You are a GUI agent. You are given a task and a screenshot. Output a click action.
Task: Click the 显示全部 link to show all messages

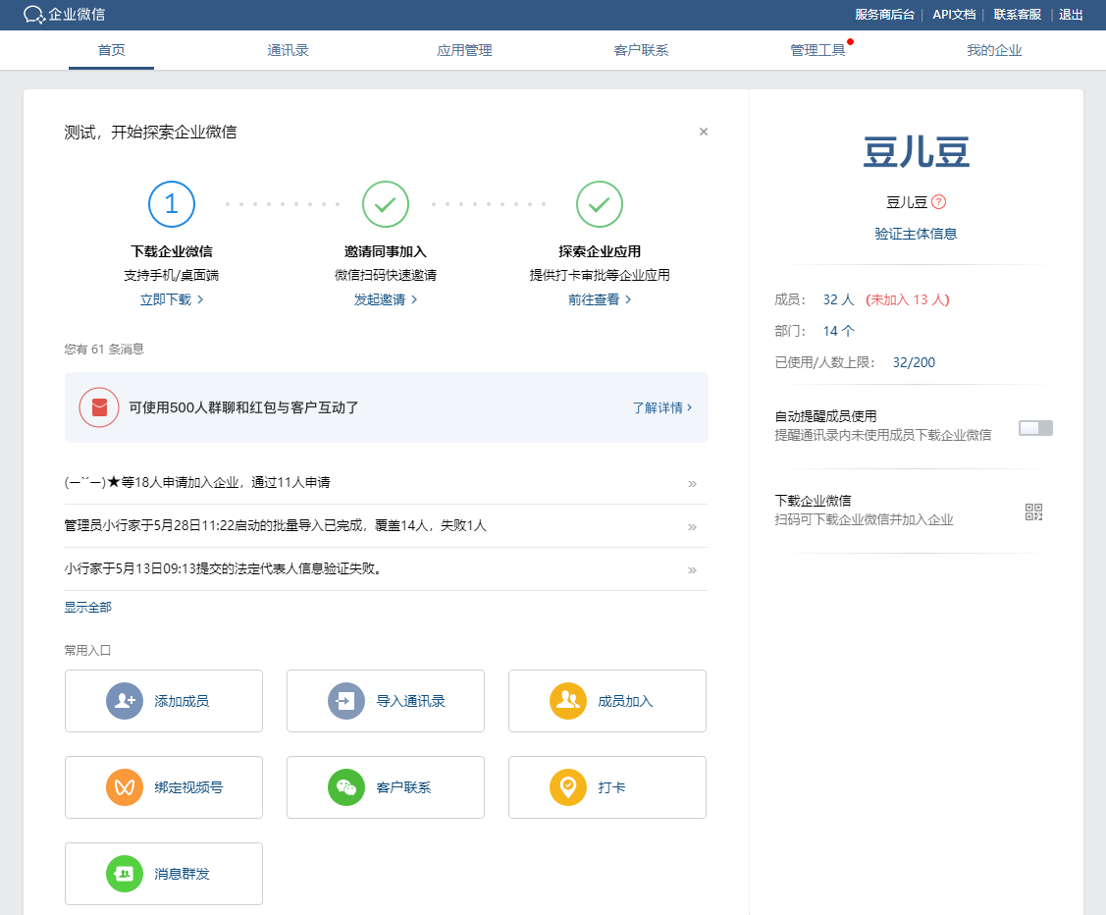(x=88, y=608)
